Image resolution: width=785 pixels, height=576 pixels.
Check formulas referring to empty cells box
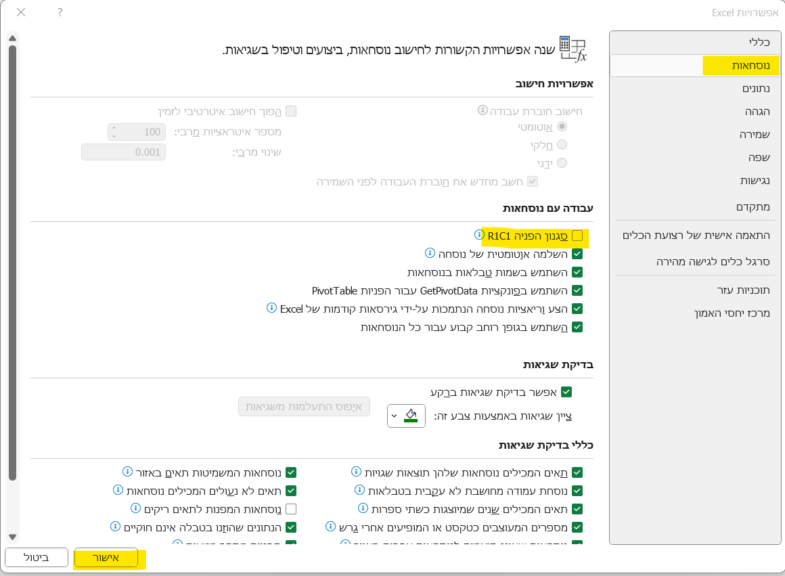click(292, 509)
